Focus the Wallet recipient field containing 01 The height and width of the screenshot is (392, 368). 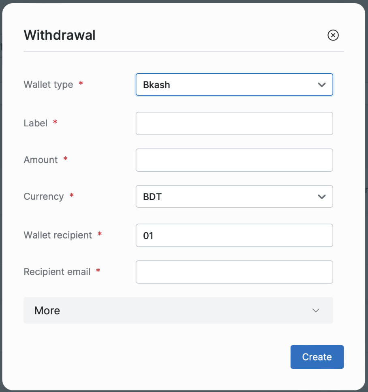[234, 235]
